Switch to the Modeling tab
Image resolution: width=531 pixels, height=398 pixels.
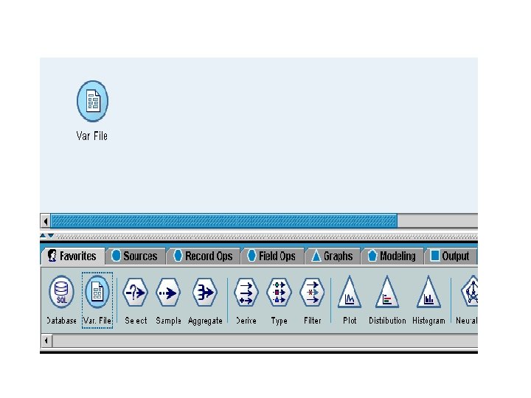tap(392, 256)
